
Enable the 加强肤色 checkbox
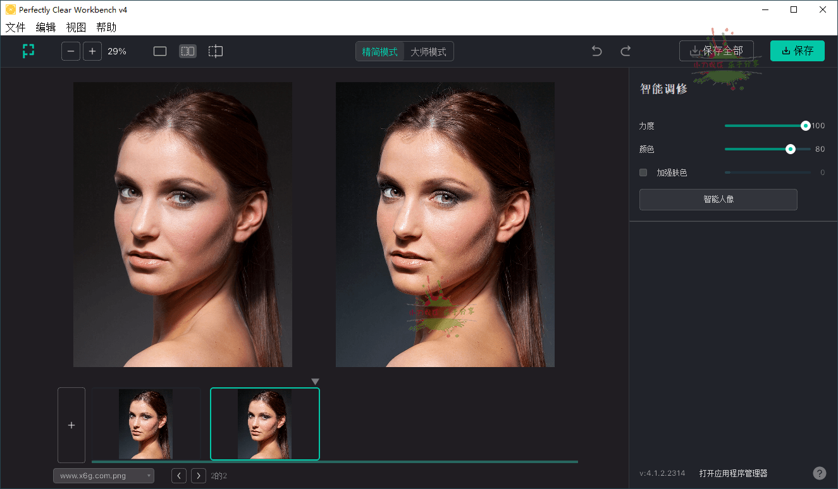[x=643, y=172]
